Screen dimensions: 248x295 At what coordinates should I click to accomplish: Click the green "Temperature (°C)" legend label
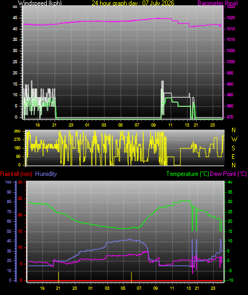click(x=187, y=174)
